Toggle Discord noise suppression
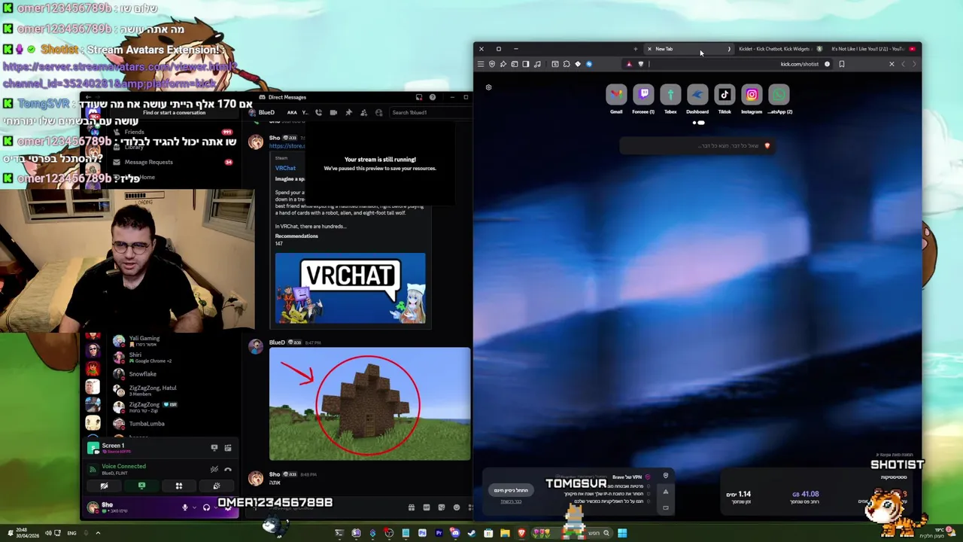 pos(214,469)
